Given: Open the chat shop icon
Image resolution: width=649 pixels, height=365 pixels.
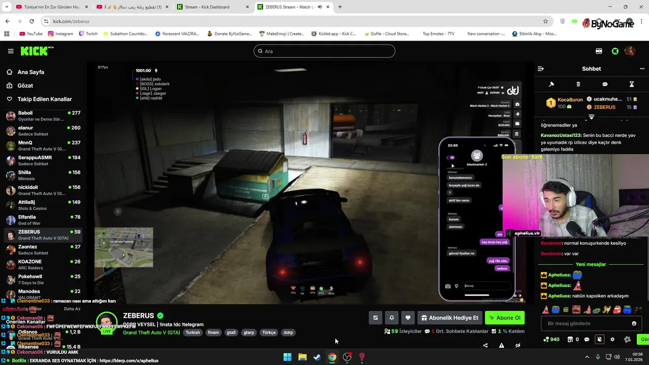Looking at the screenshot, I should 570,340.
